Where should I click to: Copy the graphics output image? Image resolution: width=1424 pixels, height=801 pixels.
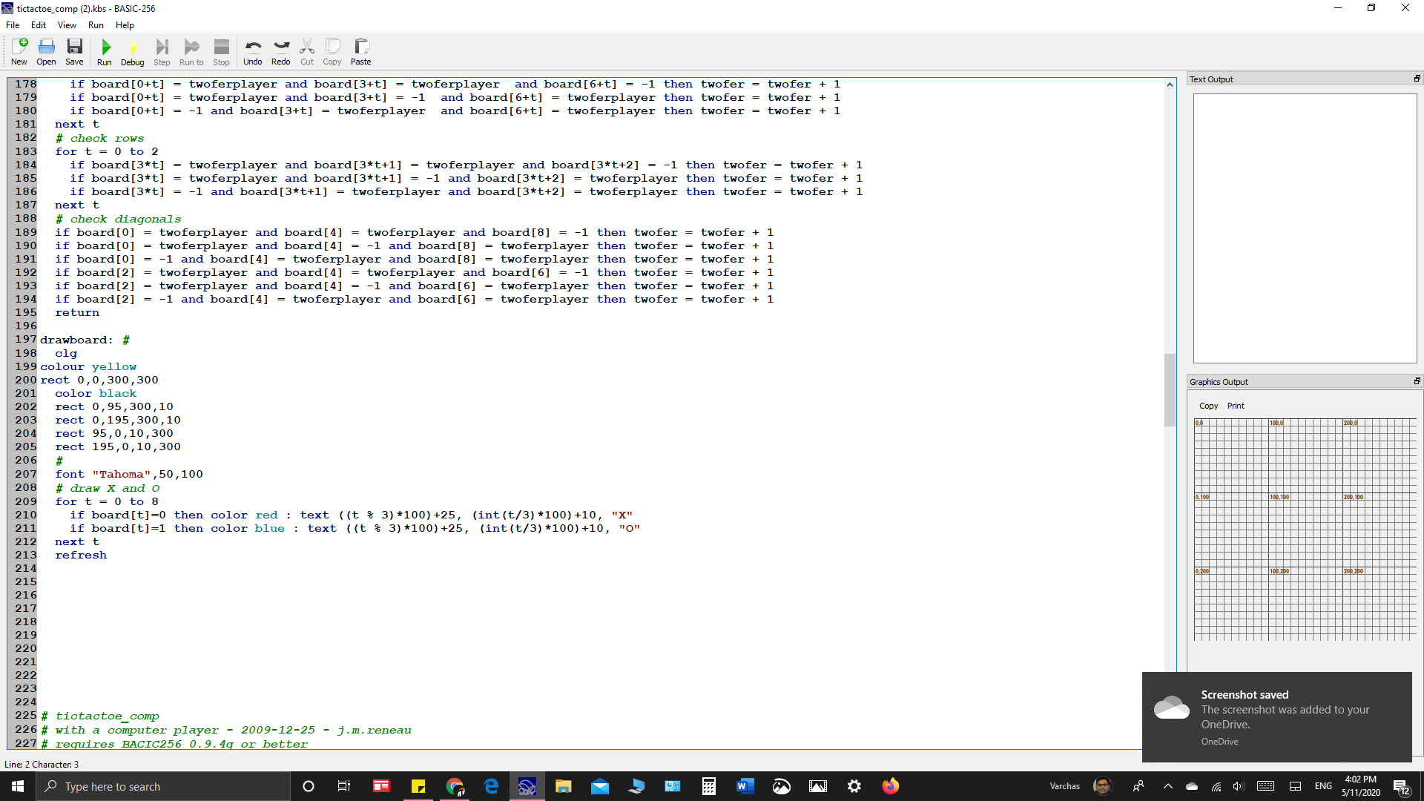tap(1208, 406)
